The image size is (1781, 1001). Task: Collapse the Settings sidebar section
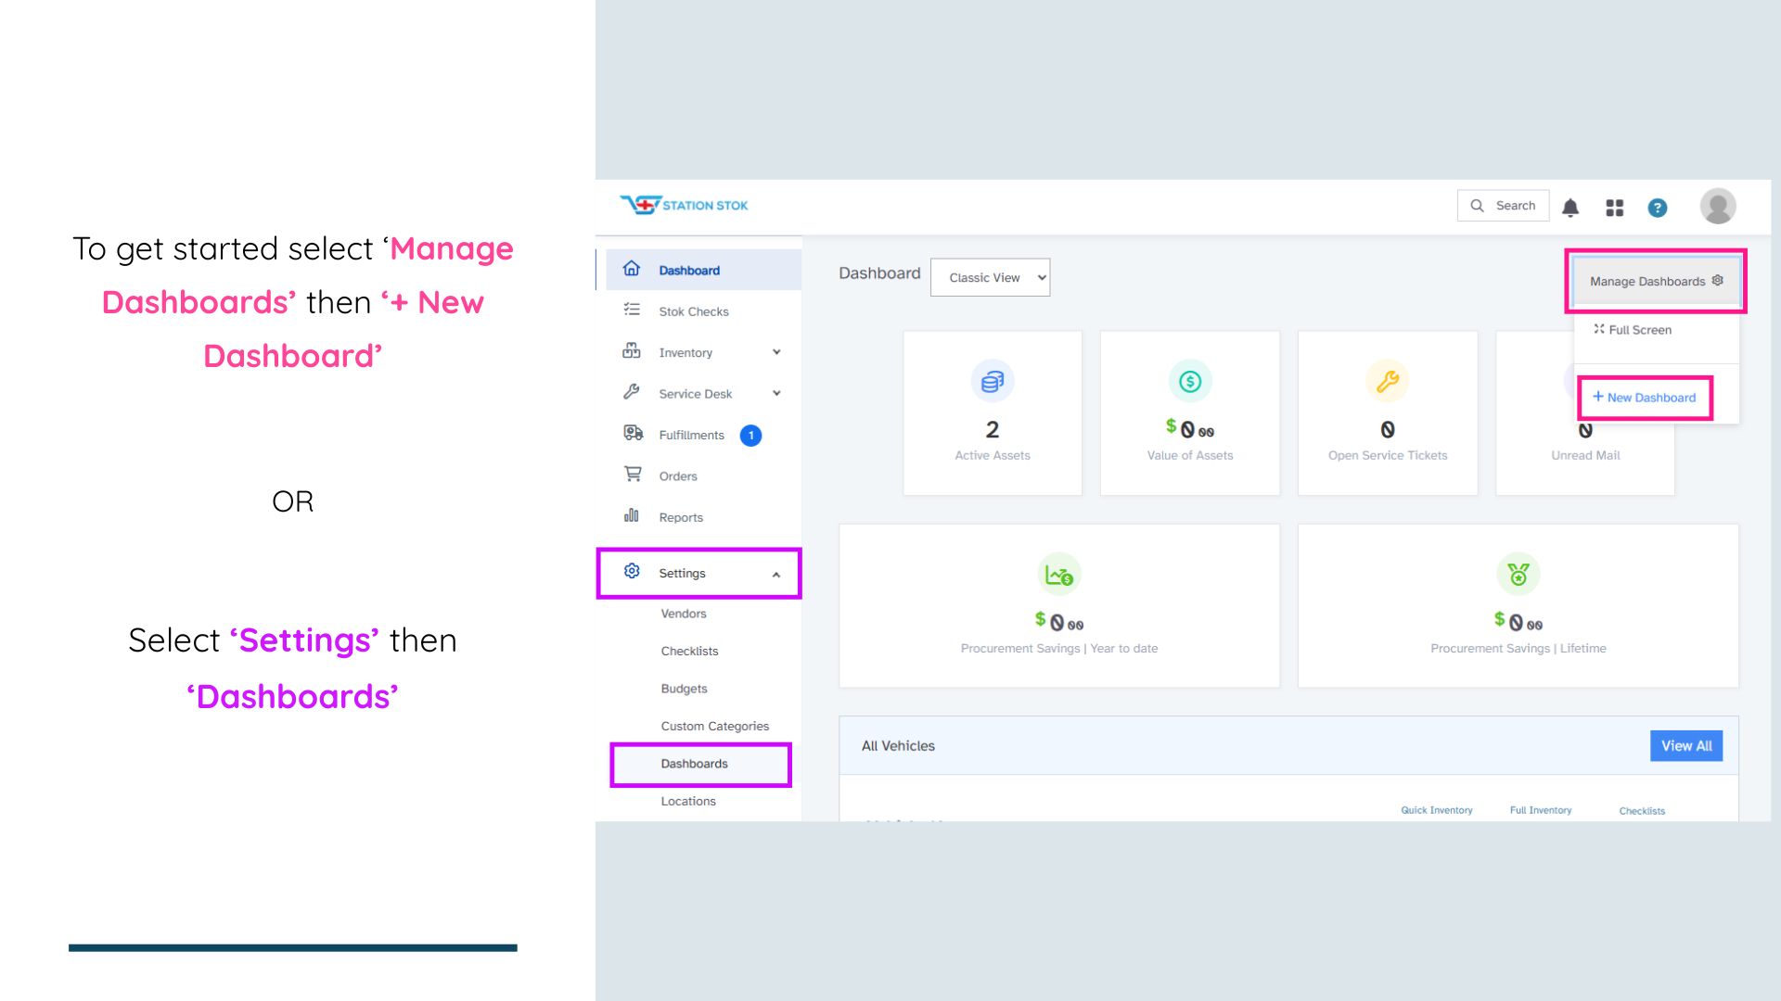776,575
